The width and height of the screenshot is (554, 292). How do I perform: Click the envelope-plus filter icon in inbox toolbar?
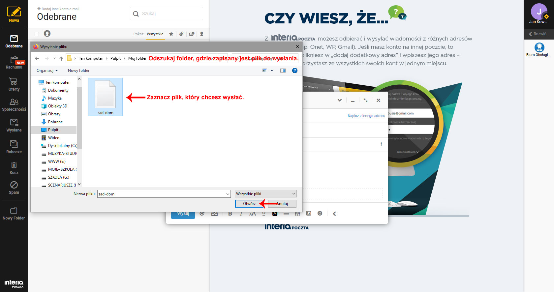pos(192,34)
